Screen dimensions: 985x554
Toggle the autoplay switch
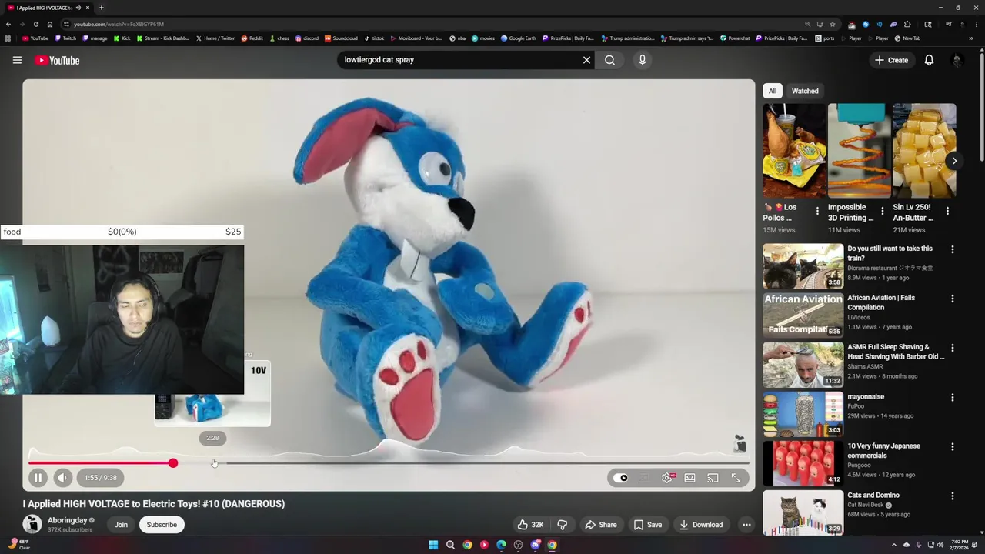coord(622,478)
